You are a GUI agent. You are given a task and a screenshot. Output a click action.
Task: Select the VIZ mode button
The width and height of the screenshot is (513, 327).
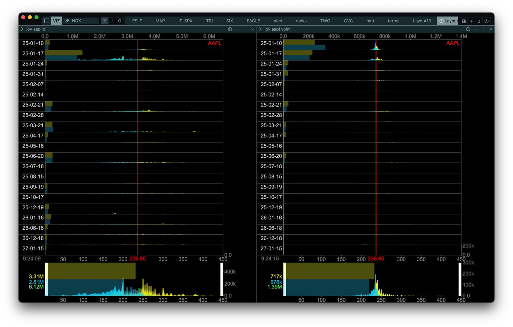tap(56, 21)
